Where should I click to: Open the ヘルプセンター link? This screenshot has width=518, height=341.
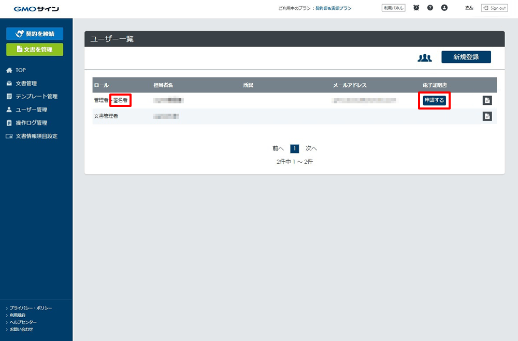point(23,322)
